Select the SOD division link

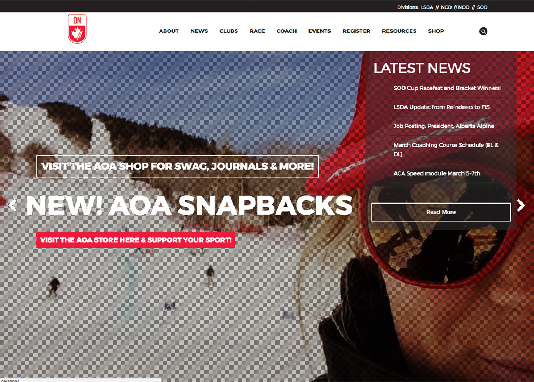point(482,7)
